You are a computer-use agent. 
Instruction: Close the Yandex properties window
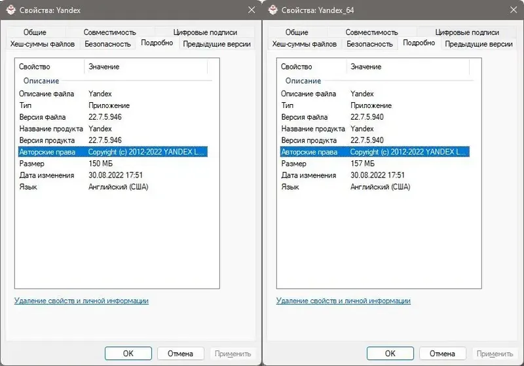252,10
